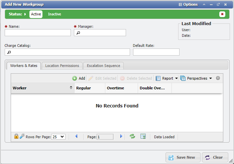Go to previous page arrow
Screen dimensions: 234x164
(x=76, y=137)
